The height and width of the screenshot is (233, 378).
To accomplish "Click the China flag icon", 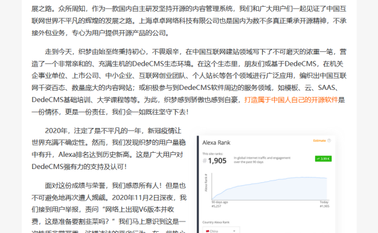I will click(x=207, y=231).
